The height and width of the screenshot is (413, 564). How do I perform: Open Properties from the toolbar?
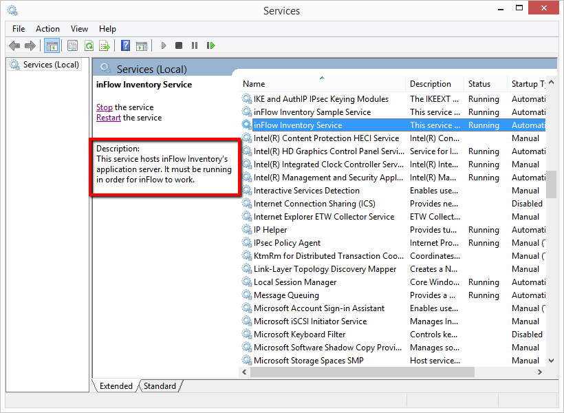click(73, 45)
